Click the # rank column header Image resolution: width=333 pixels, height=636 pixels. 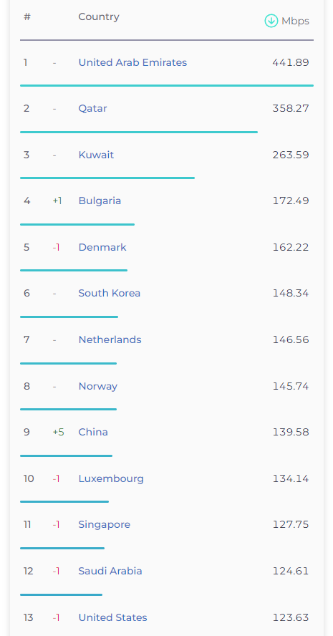pyautogui.click(x=27, y=16)
